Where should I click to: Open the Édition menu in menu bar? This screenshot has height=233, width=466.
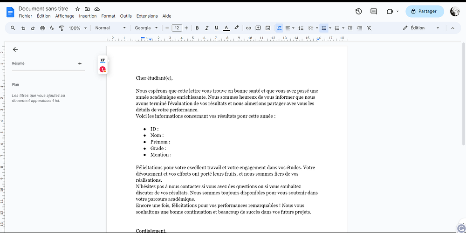44,16
